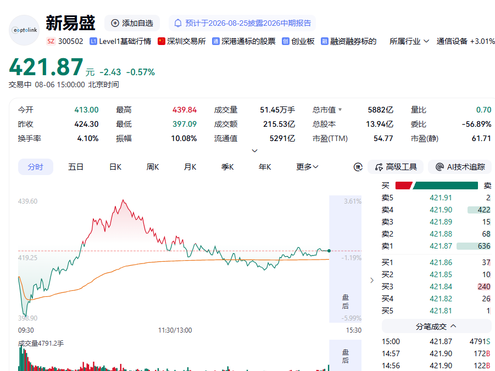495x371 pixels.
Task: Click the 卖2 row price 421.88
Action: (441, 234)
